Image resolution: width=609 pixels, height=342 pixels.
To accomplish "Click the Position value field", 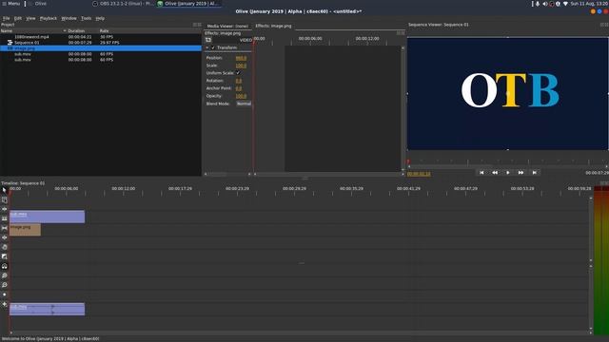I will coord(241,58).
